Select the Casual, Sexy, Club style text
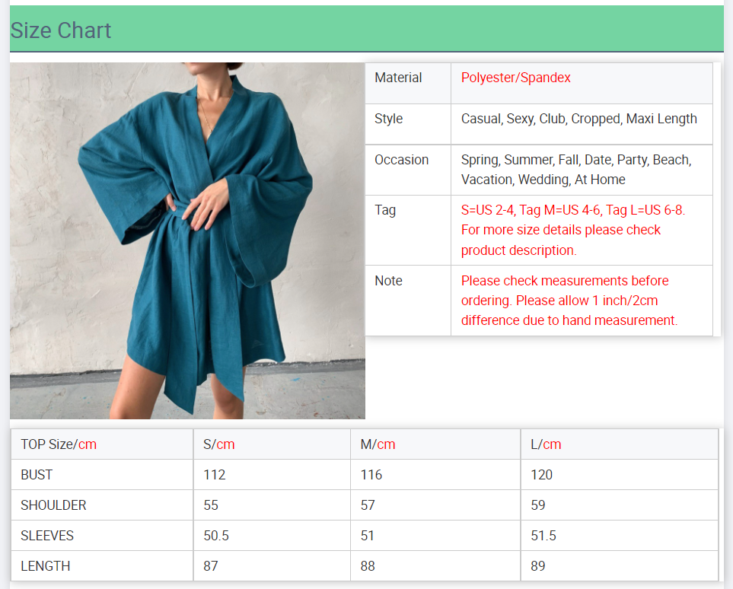The image size is (733, 589). click(x=578, y=119)
